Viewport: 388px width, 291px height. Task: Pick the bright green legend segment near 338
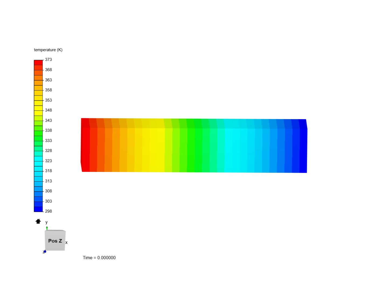pos(38,133)
